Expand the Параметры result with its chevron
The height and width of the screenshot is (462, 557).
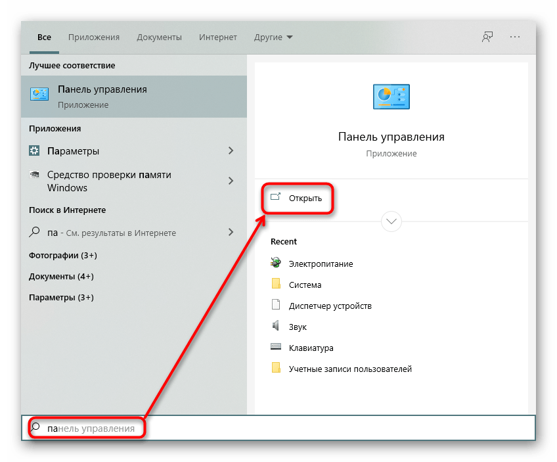tap(231, 150)
